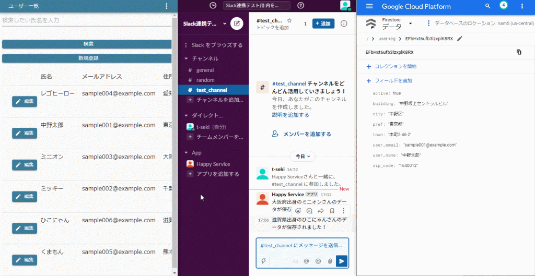Edit the レゴヒーロー user row

[25, 102]
